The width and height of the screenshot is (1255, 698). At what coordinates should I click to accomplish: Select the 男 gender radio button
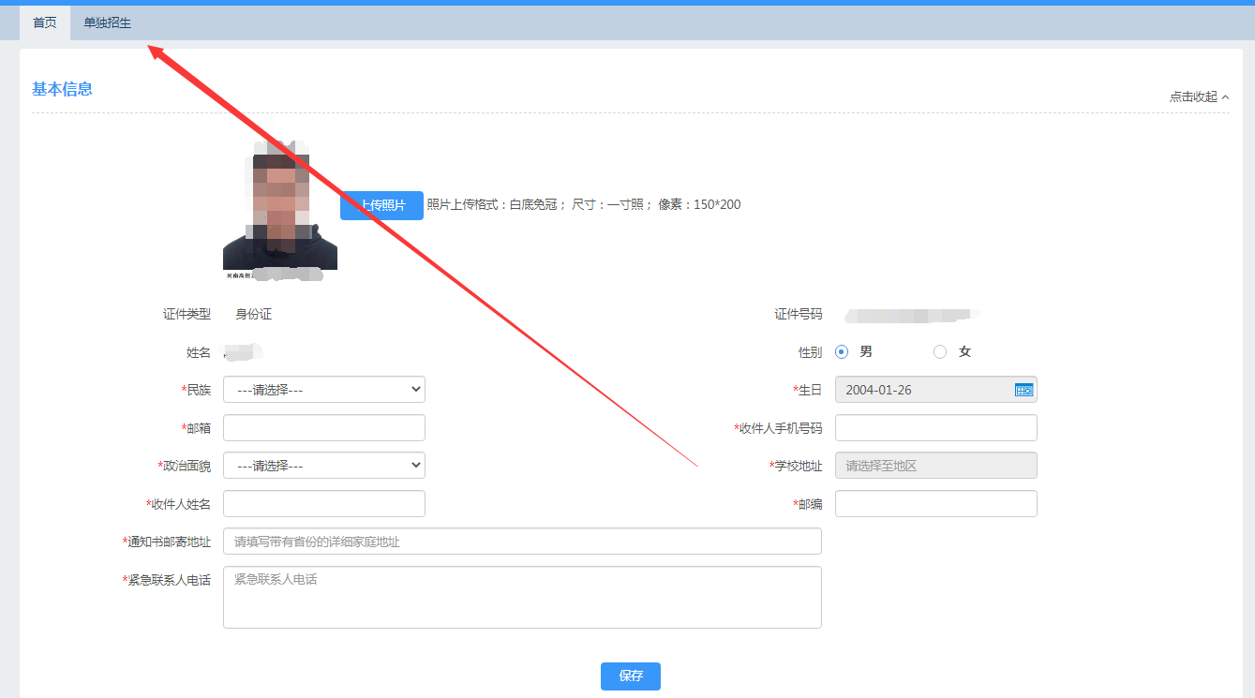(x=842, y=352)
